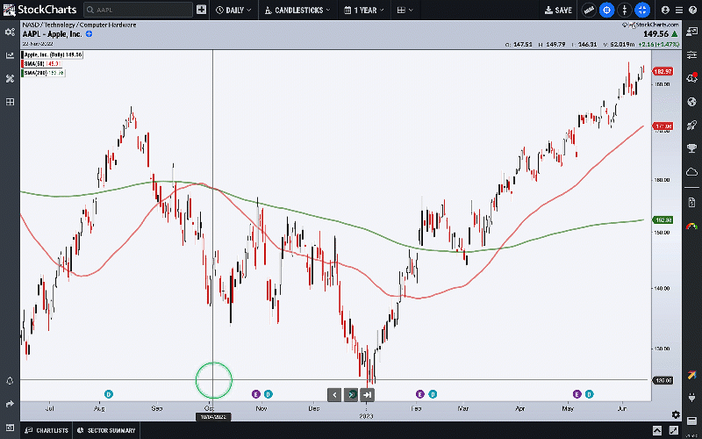Toggle the blue full-screen collapse button

tap(642, 10)
